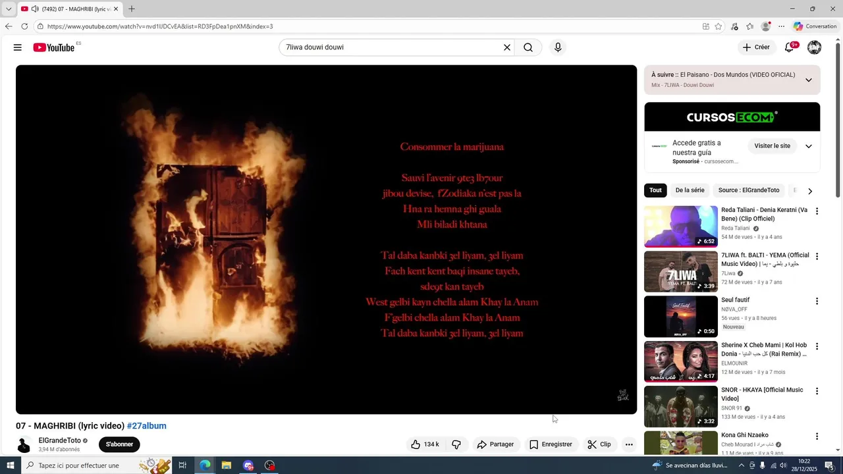Open options menu for Seul fautif video
Image resolution: width=843 pixels, height=474 pixels.
817,302
